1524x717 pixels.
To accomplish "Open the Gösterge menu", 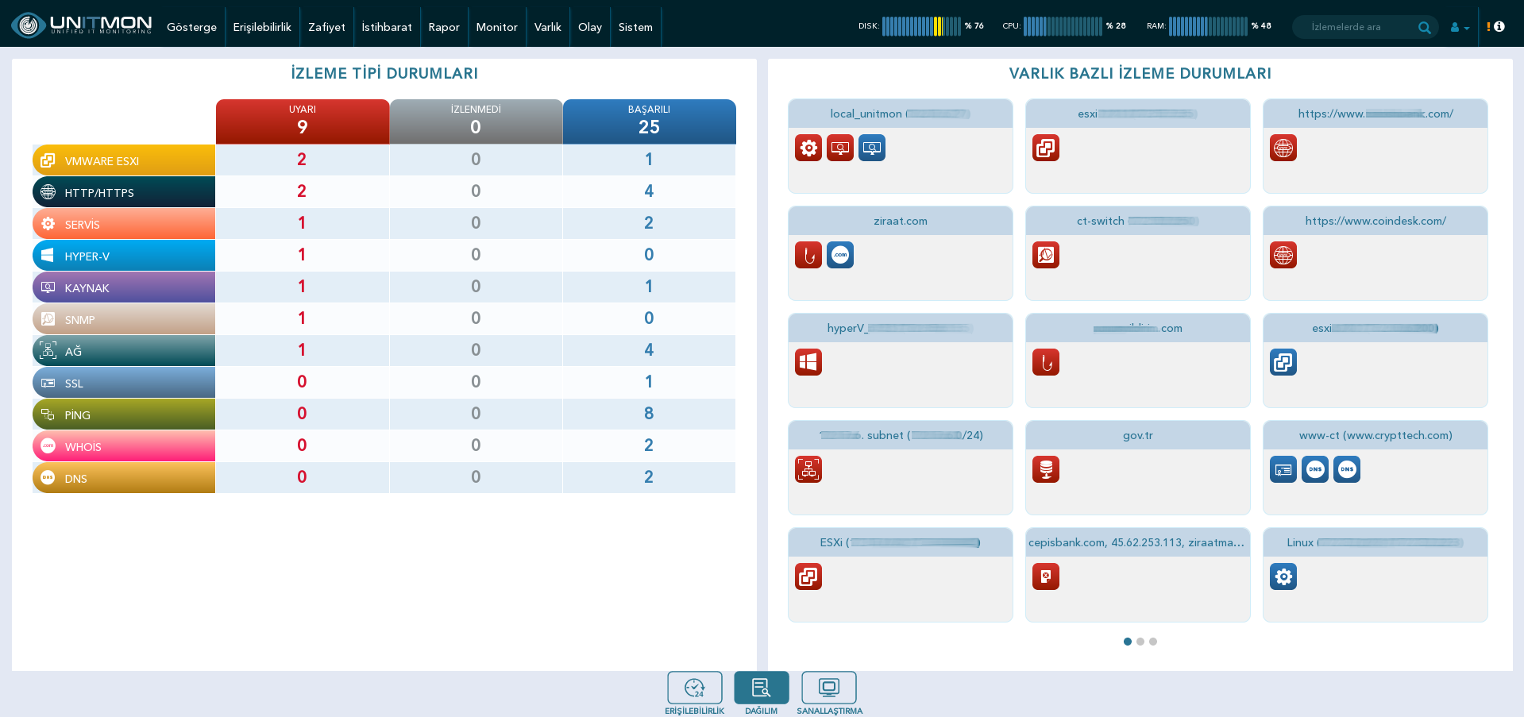I will (x=191, y=27).
